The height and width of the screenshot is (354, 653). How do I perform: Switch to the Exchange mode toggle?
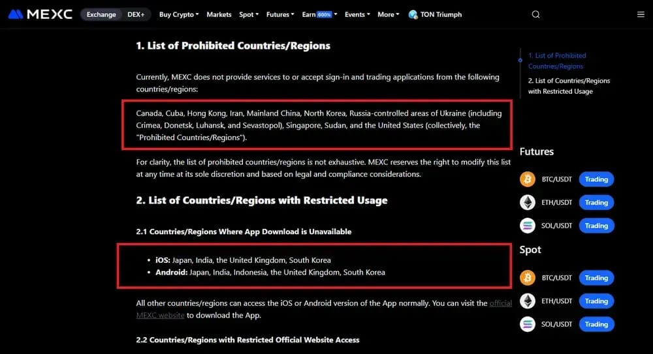(101, 14)
